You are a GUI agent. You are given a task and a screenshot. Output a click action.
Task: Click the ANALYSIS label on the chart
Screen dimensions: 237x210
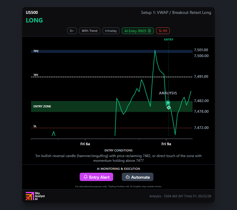(x=168, y=93)
